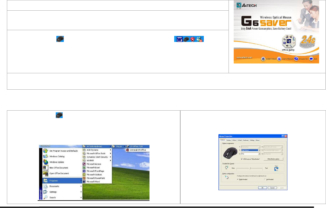326x208 pixels.
Task: Click the Test icon beside the double-click slider
Action: [276, 169]
